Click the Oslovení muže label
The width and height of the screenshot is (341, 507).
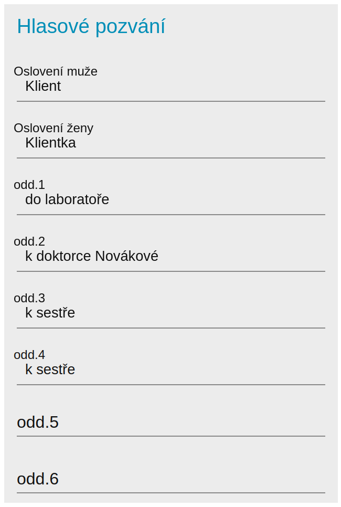point(56,71)
